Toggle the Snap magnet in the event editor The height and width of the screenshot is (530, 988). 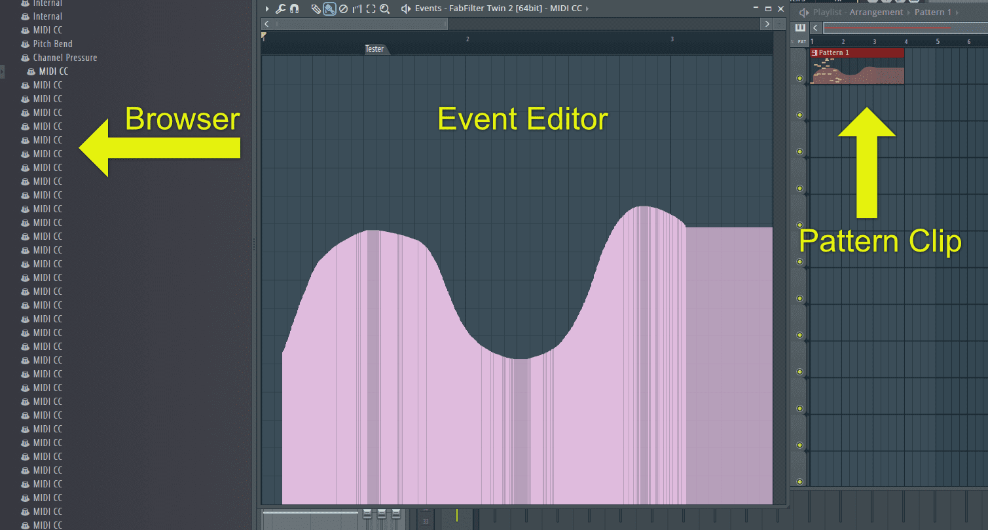294,9
